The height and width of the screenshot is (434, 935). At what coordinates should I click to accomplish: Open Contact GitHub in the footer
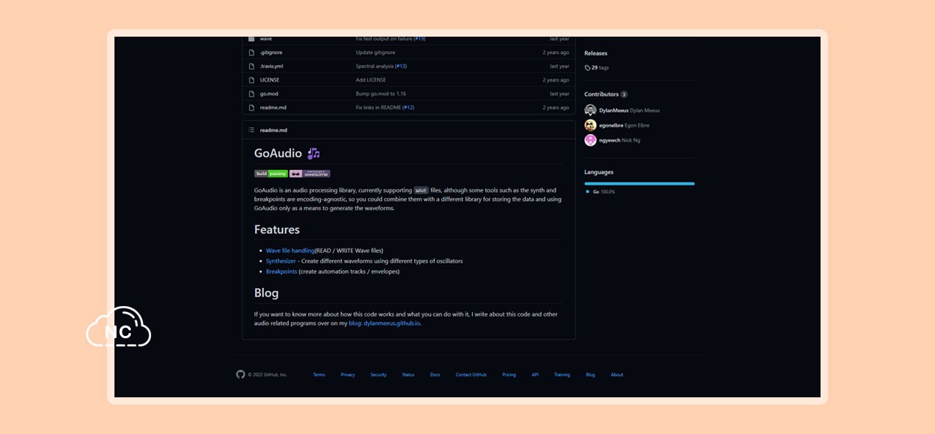[x=471, y=375]
